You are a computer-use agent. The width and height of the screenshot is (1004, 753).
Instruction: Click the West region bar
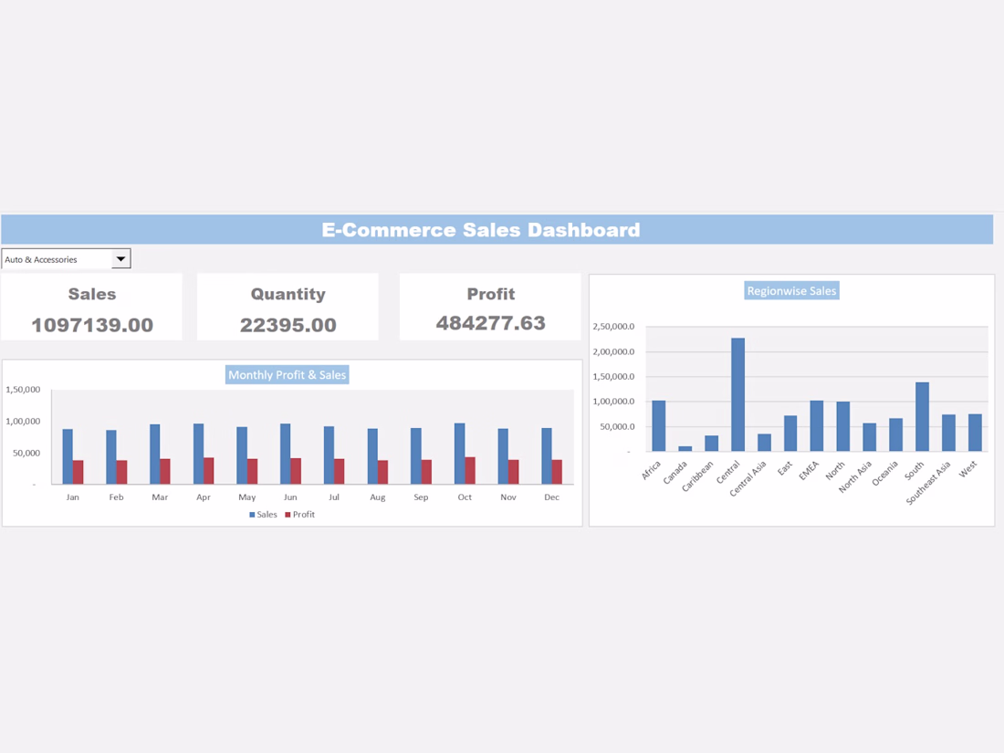pos(975,433)
